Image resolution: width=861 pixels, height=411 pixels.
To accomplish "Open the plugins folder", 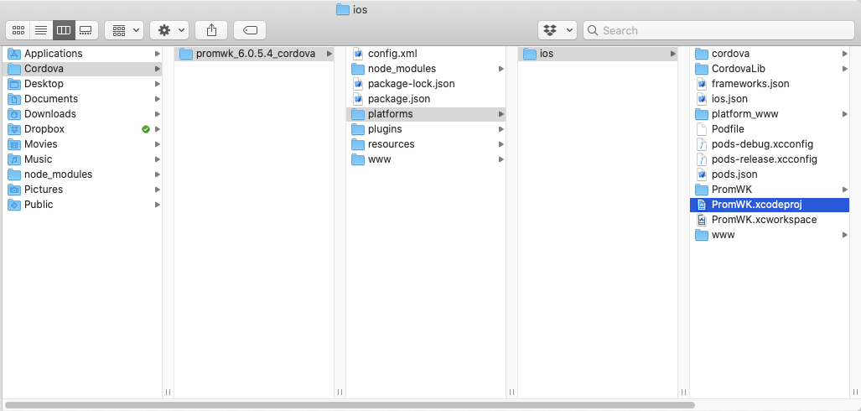I will [385, 129].
